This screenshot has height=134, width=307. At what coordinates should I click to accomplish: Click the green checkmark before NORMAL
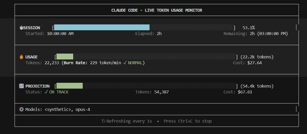[x=125, y=63]
